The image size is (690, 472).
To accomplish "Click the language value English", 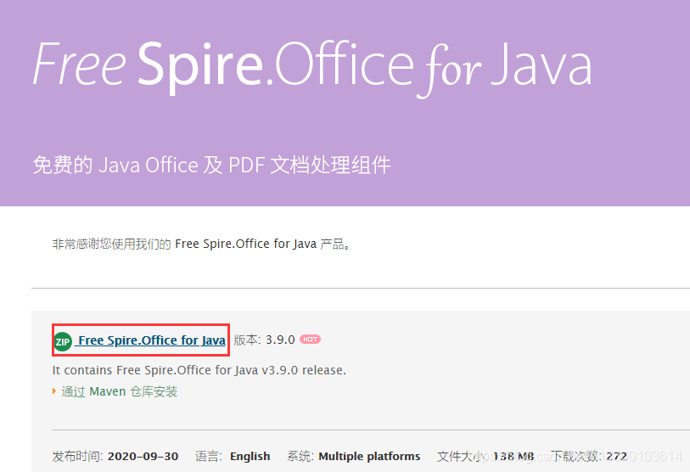I will (x=250, y=456).
